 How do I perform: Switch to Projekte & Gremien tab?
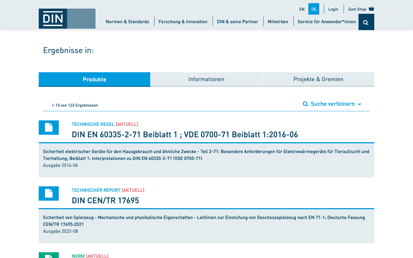click(x=318, y=79)
